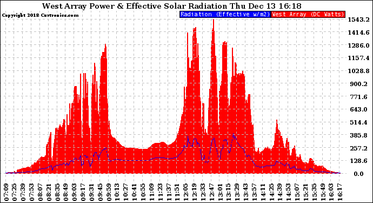Image resolution: width=373 pixels, height=203 pixels.
Task: Click the 16:03 time label
Action: coord(330,192)
